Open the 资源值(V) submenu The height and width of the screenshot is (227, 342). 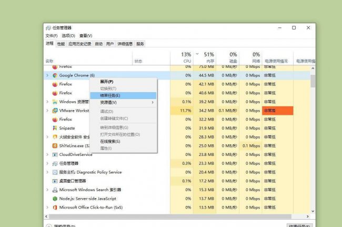tap(124, 102)
